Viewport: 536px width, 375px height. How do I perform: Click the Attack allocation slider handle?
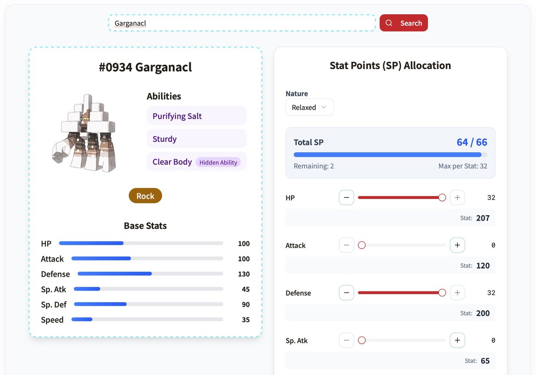(x=362, y=245)
